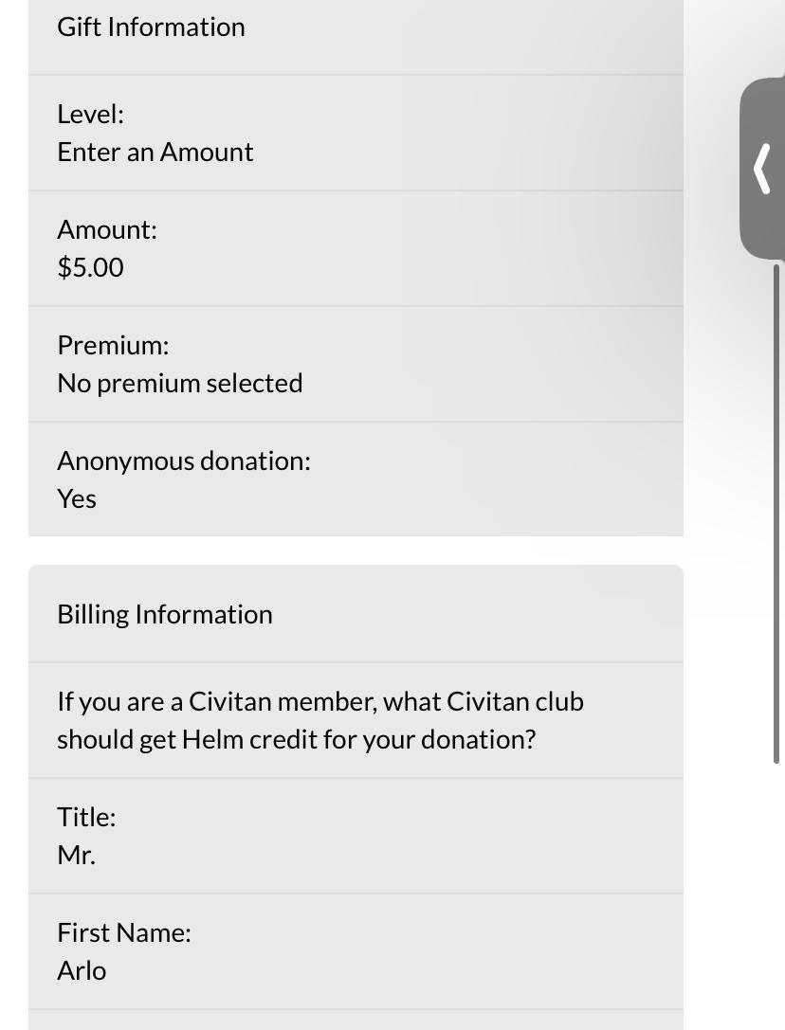
Task: Select the Billing Information heading
Action: [x=164, y=614]
